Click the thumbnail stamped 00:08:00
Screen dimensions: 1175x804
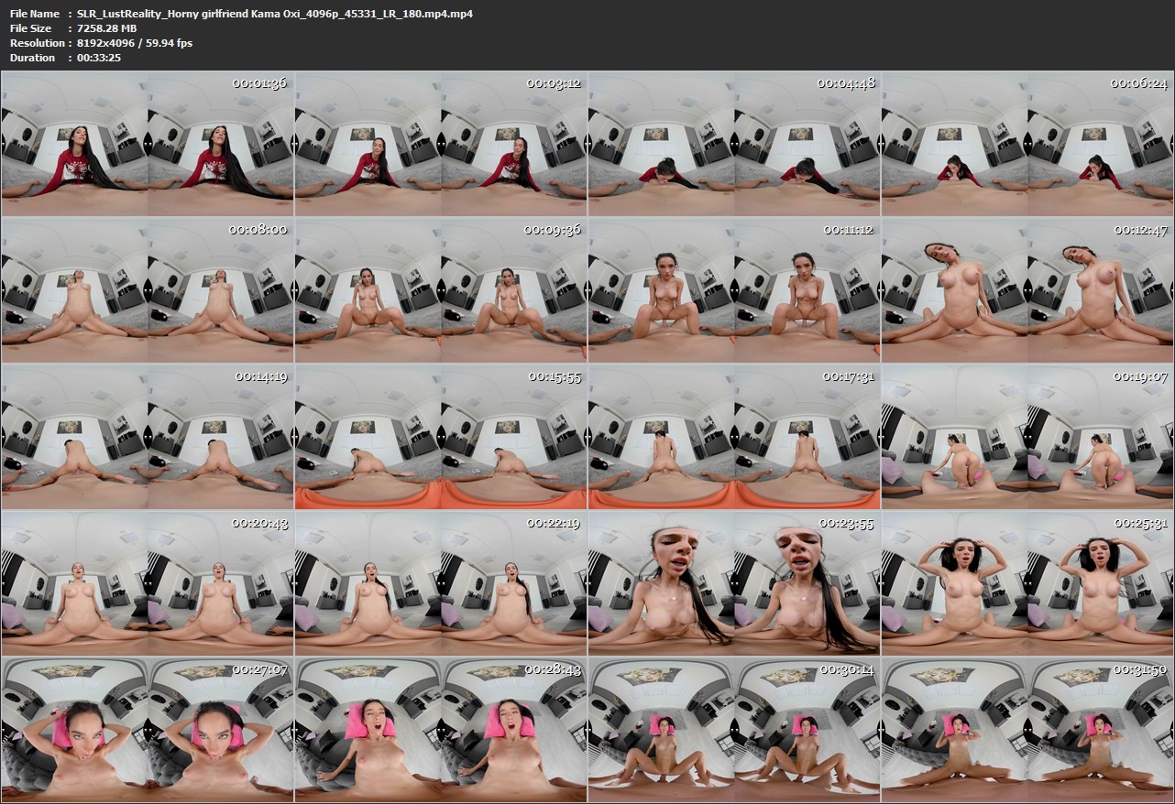coord(148,290)
